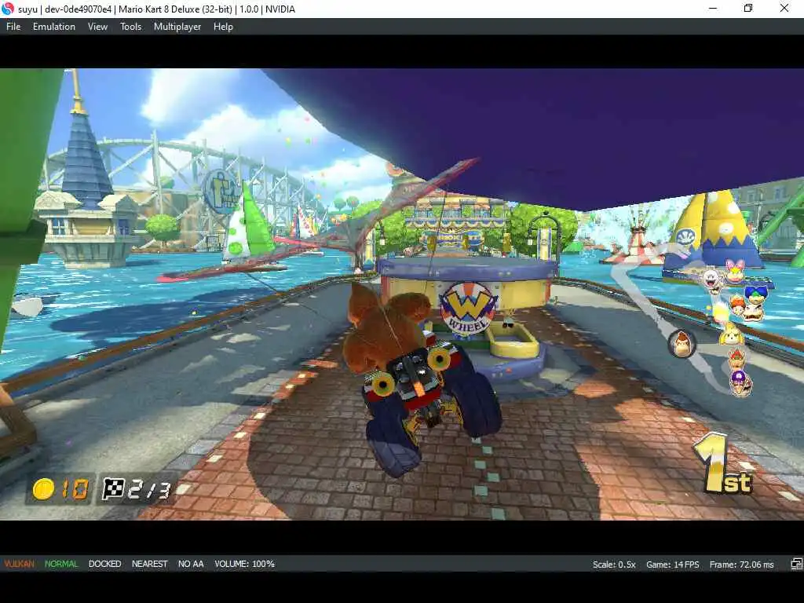This screenshot has width=804, height=603.
Task: Click the gold coin icon in game HUD
Action: pyautogui.click(x=43, y=488)
